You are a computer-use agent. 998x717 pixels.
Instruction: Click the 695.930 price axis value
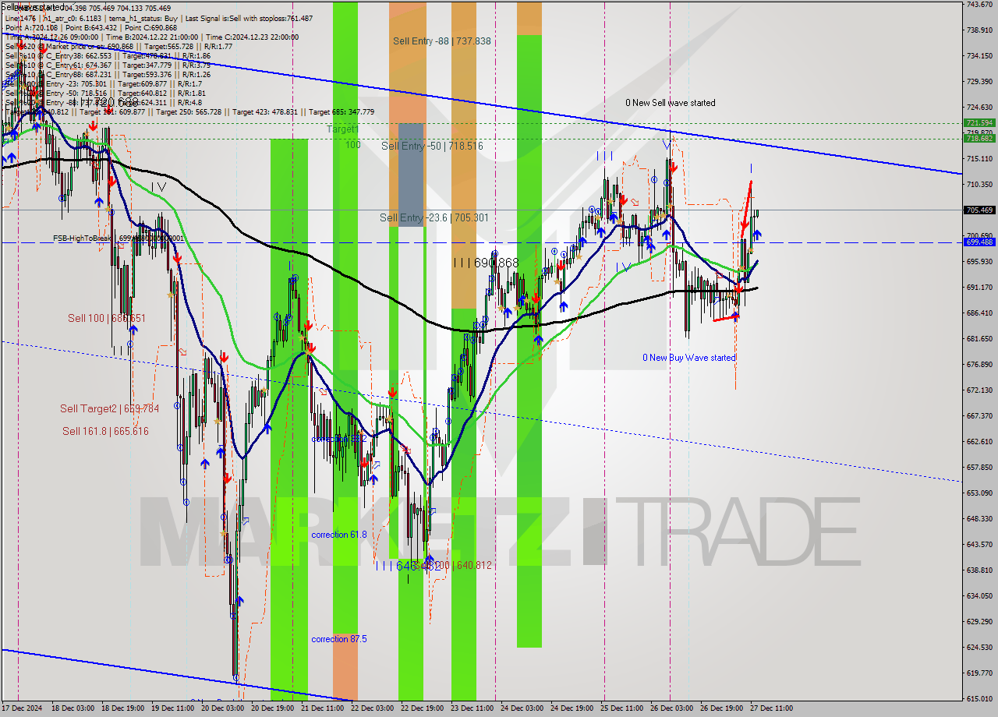979,262
